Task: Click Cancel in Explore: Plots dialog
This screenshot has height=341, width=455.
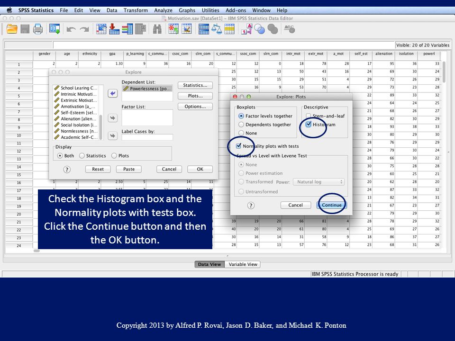Action: 295,205
